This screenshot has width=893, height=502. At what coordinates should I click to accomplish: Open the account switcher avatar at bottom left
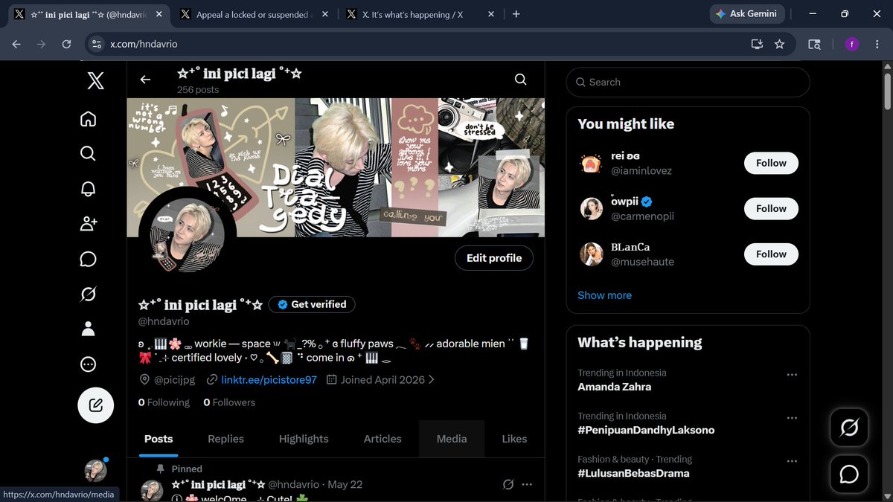tap(95, 470)
